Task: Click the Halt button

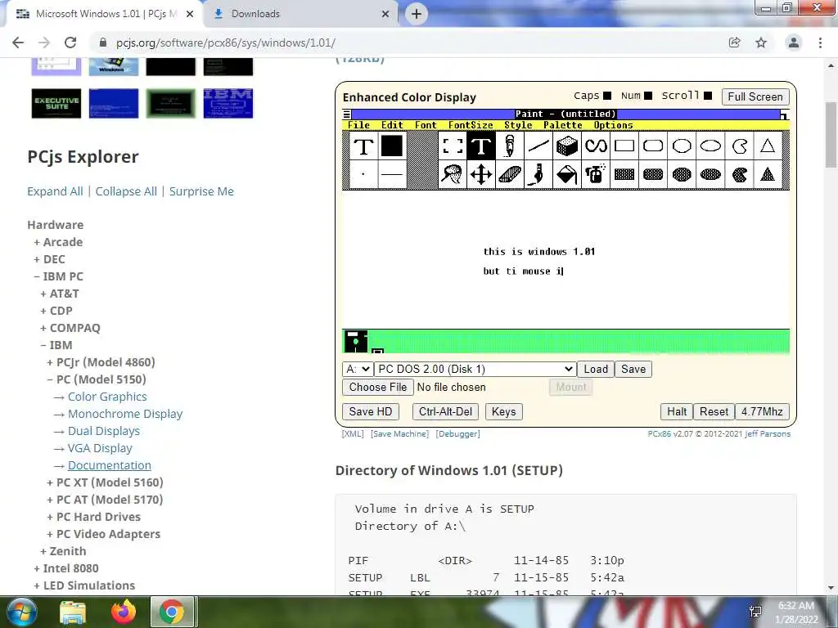Action: coord(677,412)
